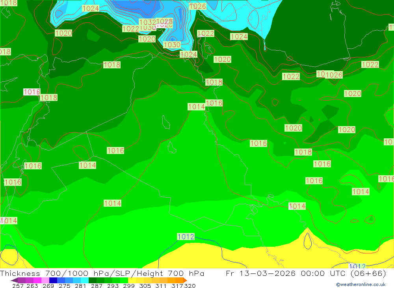Screen dimensions: 394x288
Task: Click the 'Fr 13-03-2026 00:00 UTC (06+66)' date text
Action: pyautogui.click(x=306, y=273)
